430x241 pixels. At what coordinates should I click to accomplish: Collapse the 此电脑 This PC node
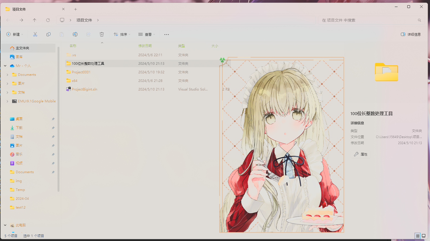[x=5, y=225]
